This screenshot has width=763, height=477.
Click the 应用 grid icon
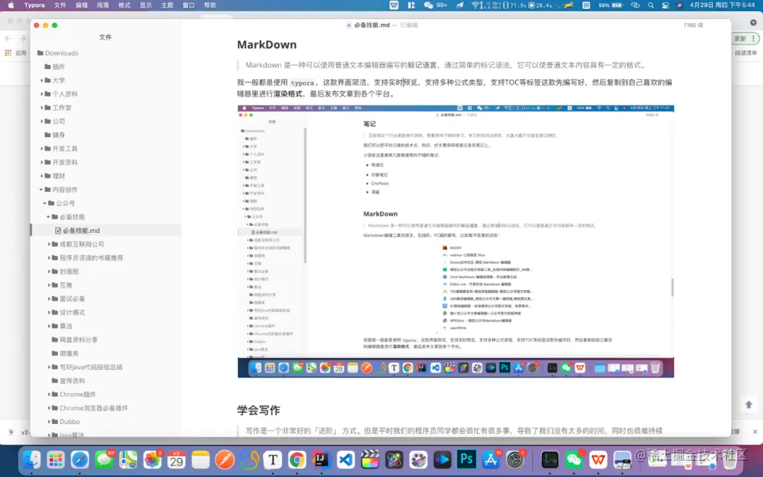[x=8, y=52]
